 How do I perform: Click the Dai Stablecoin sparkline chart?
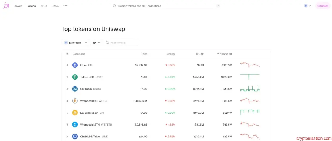coord(250,113)
